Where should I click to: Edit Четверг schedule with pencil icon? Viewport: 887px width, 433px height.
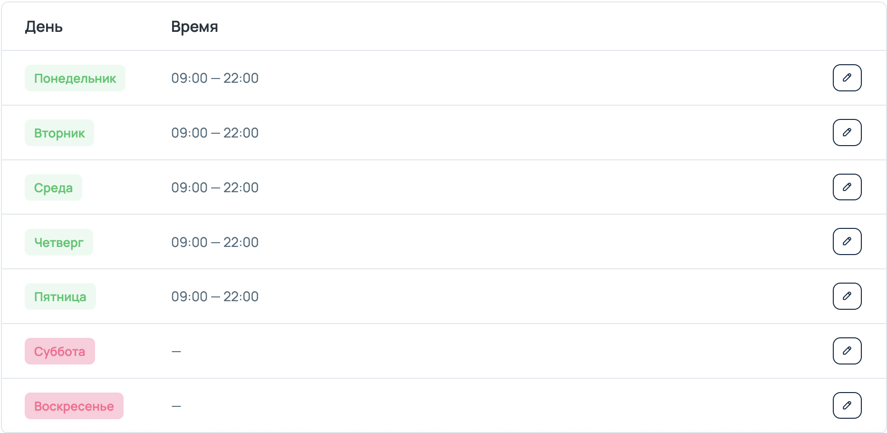(847, 242)
